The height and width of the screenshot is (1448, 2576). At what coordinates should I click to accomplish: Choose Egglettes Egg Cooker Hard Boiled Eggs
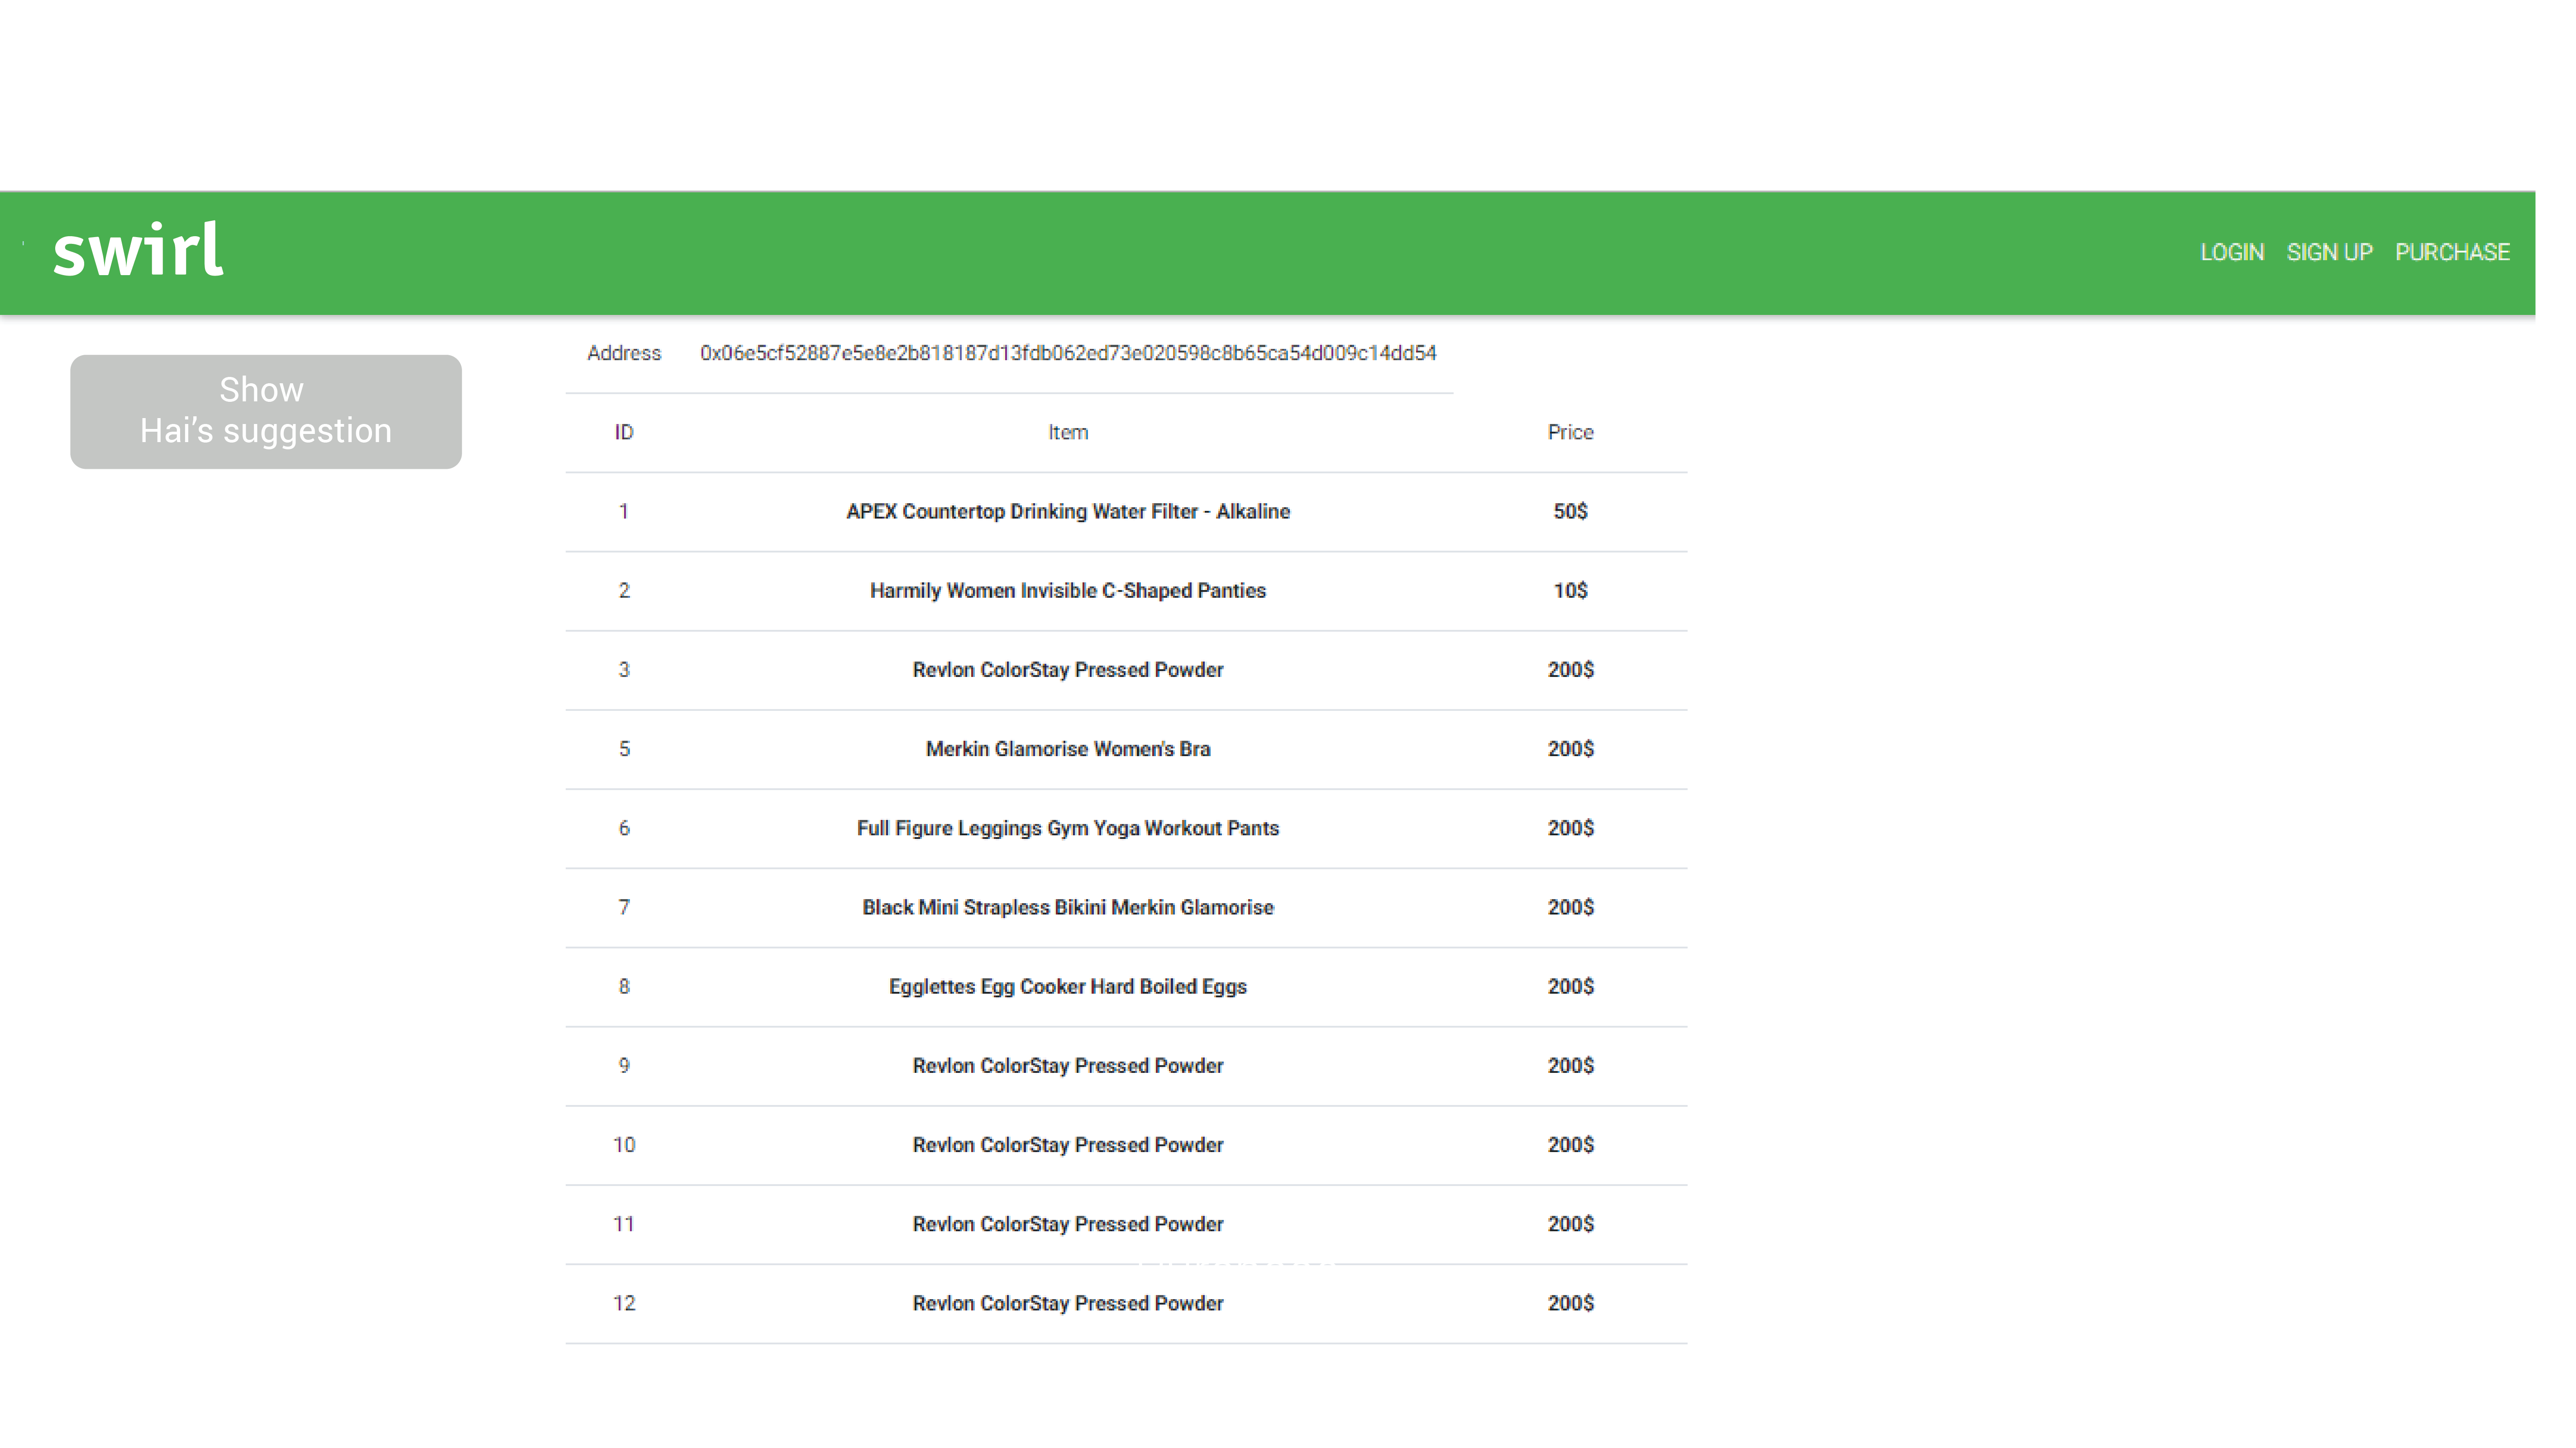coord(1067,986)
